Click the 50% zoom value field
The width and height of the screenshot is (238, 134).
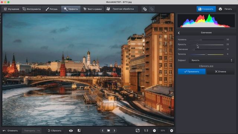pyautogui.click(x=163, y=131)
